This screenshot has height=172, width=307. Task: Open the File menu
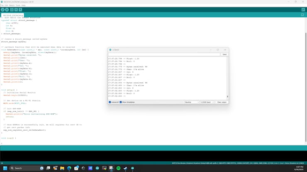point(2,5)
